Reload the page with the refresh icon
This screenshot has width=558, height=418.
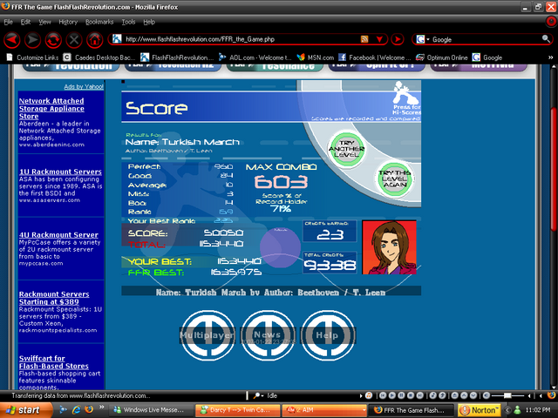53,39
